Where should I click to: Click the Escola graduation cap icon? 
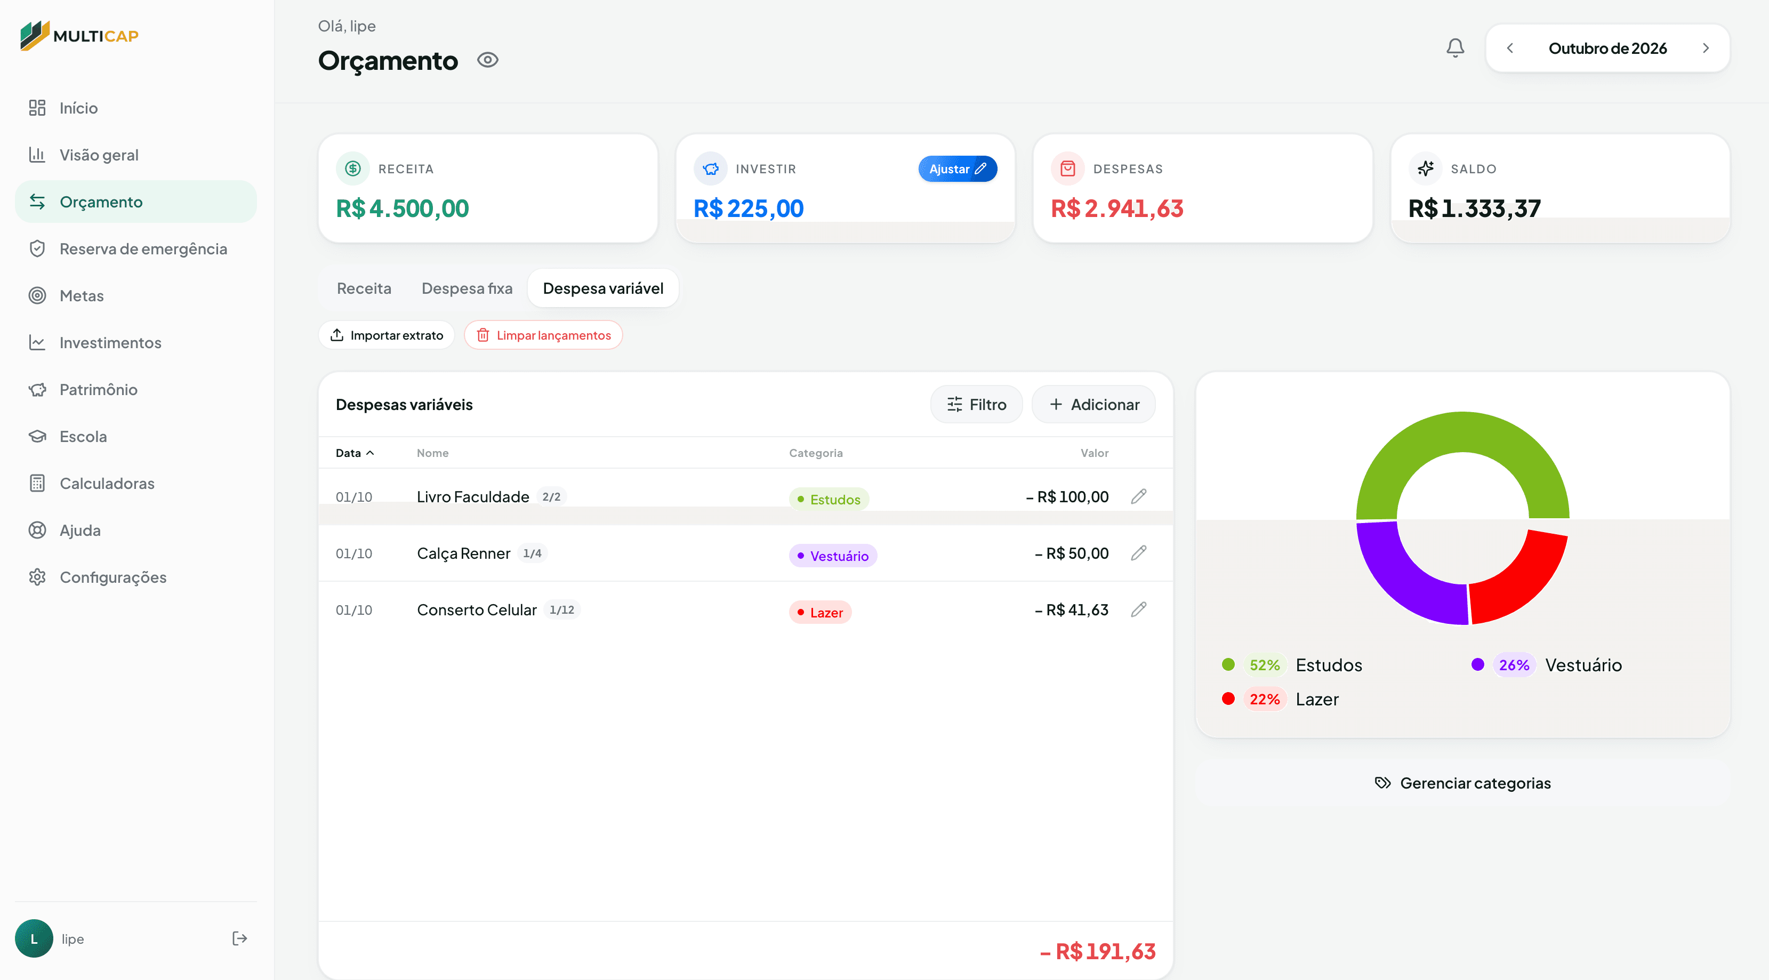37,437
